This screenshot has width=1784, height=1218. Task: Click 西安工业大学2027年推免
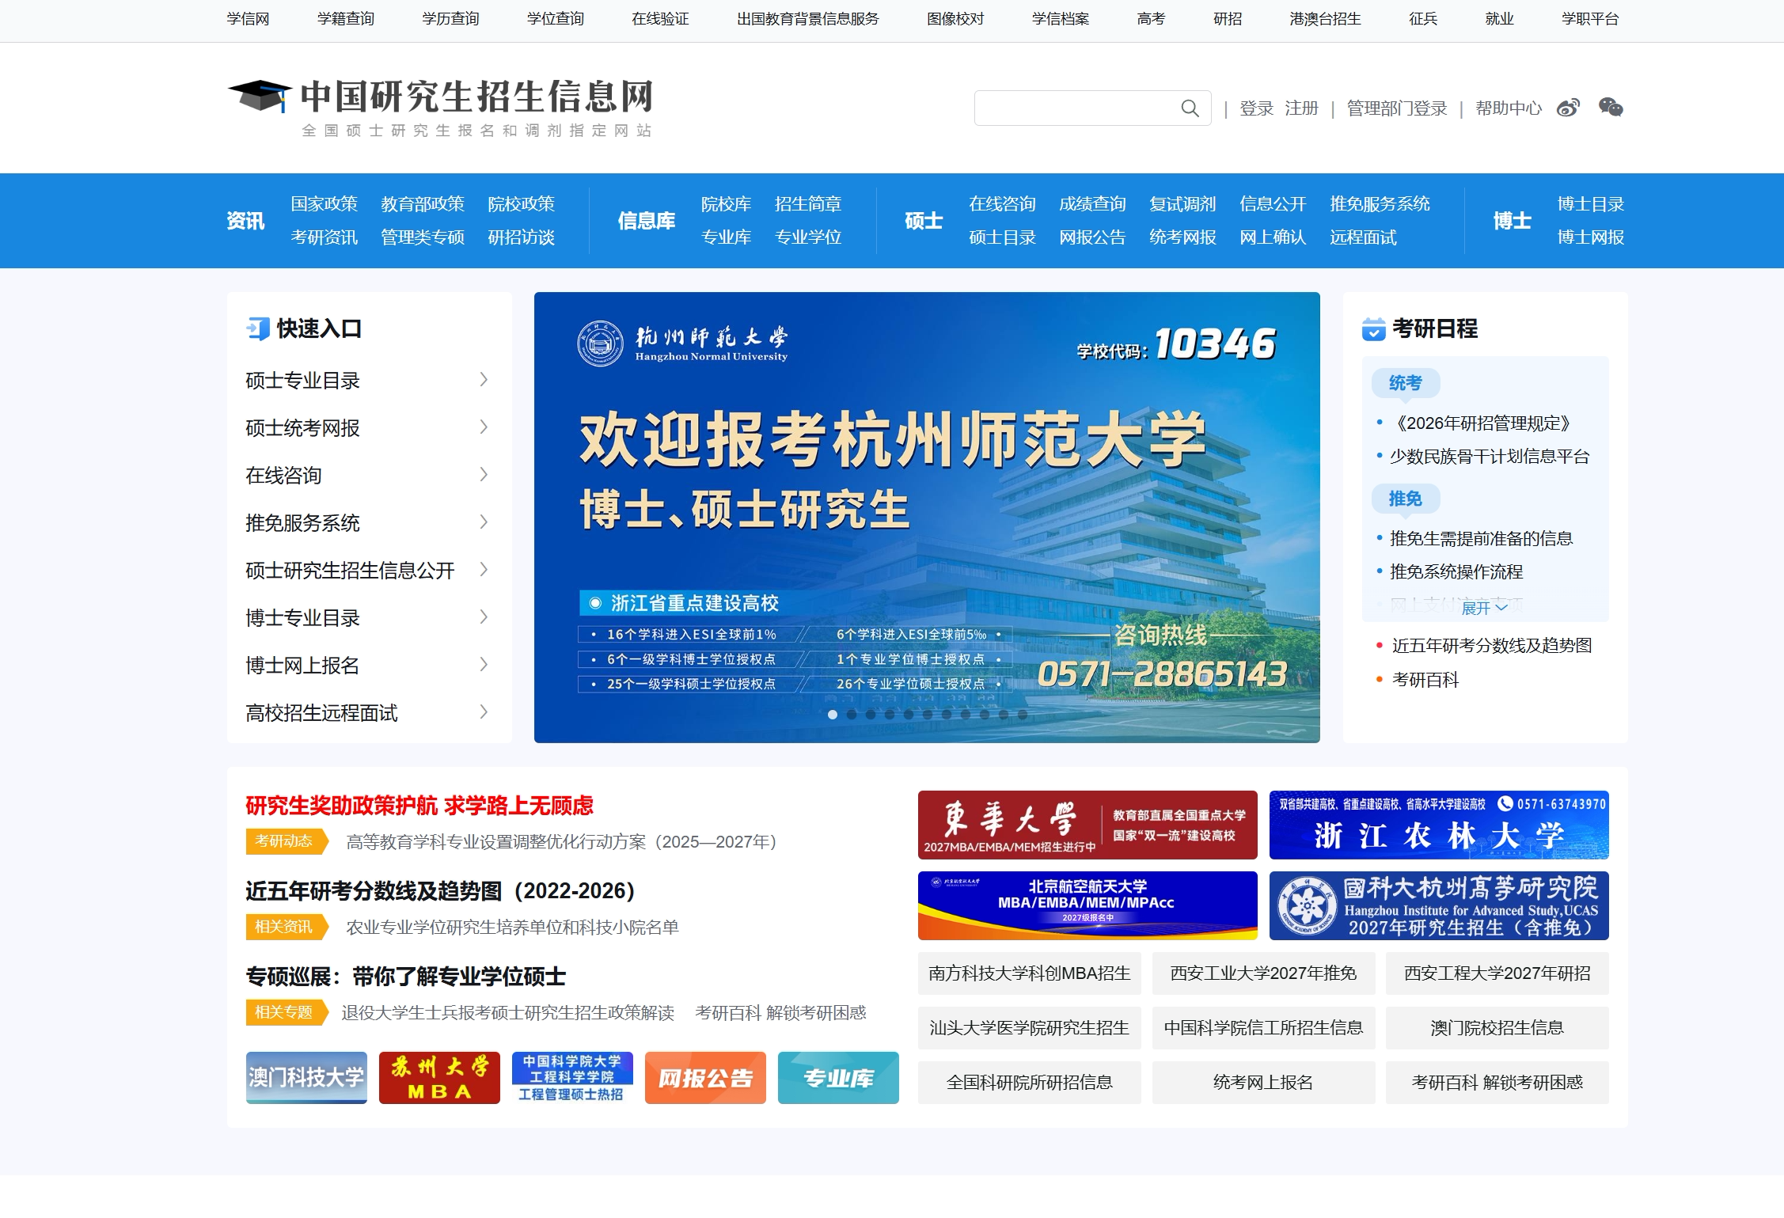tap(1263, 973)
